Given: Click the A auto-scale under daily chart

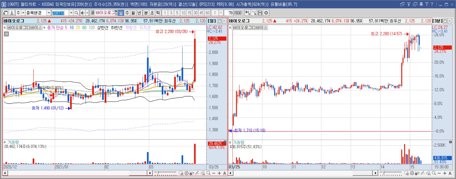Looking at the screenshot, I should tap(225, 173).
